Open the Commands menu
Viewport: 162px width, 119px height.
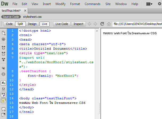[x=92, y=4]
